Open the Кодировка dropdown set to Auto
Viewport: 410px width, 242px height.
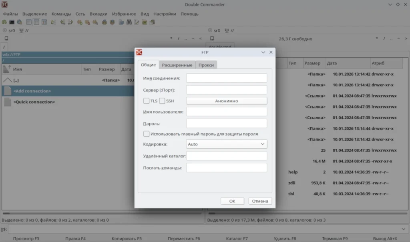click(227, 144)
